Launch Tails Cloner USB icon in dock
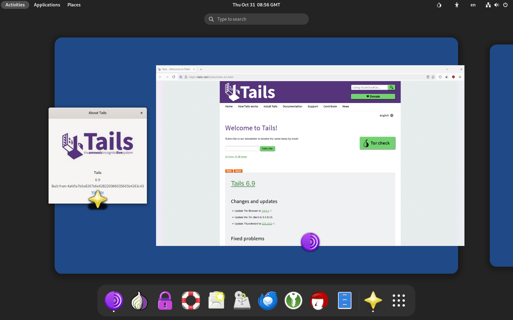This screenshot has width=513, height=320. [242, 300]
